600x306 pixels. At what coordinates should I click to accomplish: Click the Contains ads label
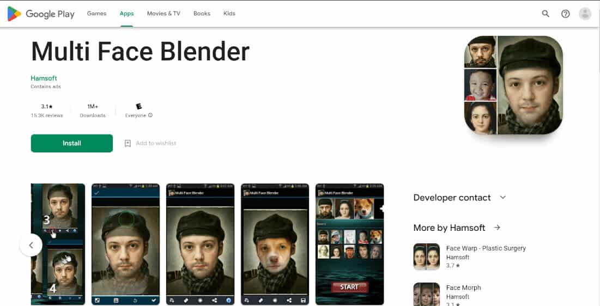coord(46,87)
